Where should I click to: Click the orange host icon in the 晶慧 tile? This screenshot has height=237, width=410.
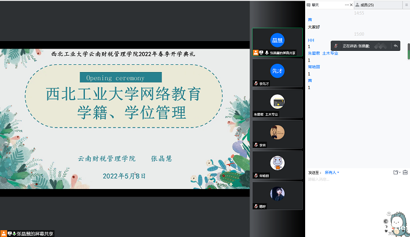255,53
